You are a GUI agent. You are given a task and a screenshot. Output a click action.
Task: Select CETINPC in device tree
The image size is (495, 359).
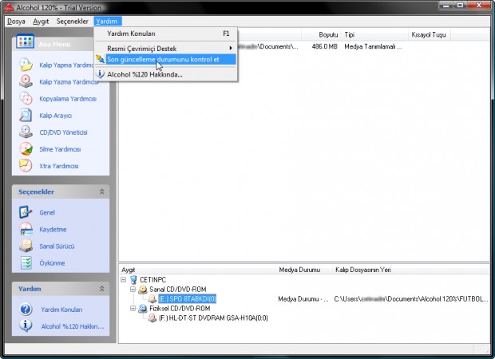152,280
